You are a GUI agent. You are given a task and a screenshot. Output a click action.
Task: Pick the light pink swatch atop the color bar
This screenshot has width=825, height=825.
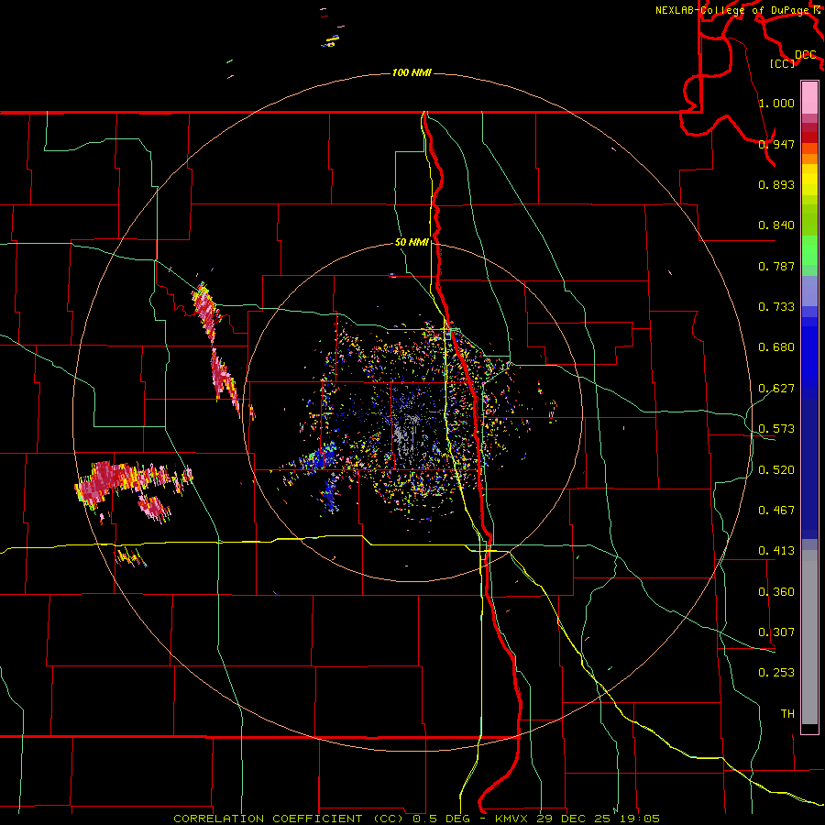(x=809, y=97)
